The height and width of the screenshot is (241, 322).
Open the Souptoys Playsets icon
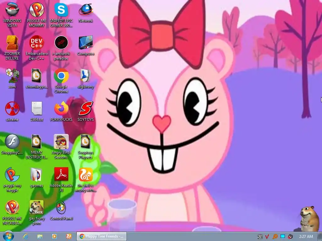[86, 147]
